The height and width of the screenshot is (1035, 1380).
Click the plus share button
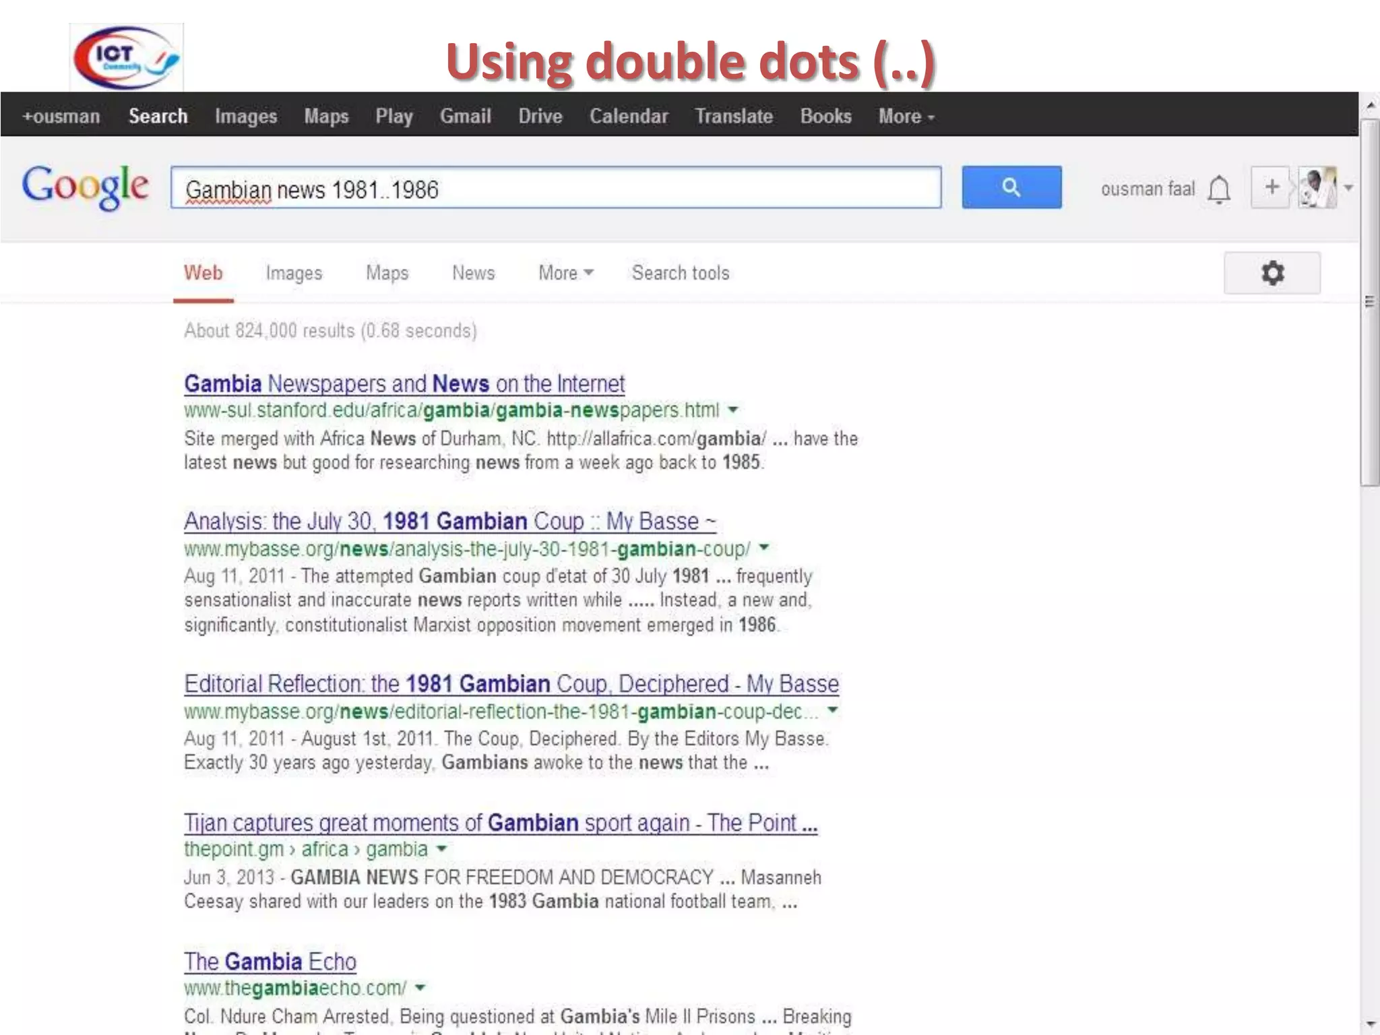pos(1271,187)
